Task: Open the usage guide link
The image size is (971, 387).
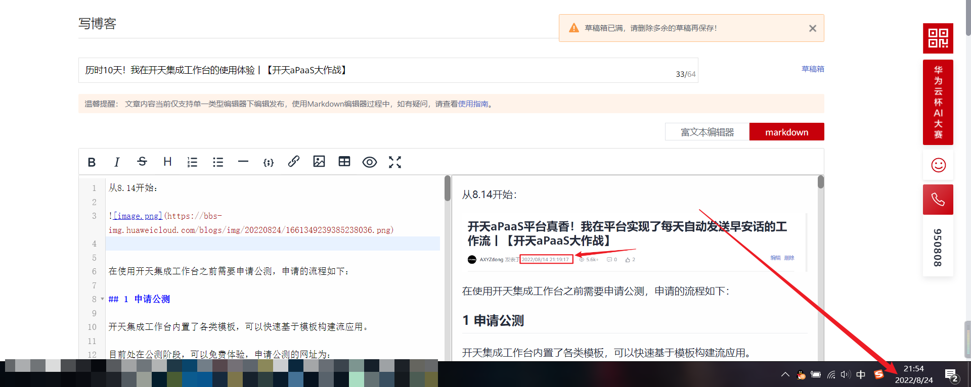Action: pyautogui.click(x=473, y=104)
